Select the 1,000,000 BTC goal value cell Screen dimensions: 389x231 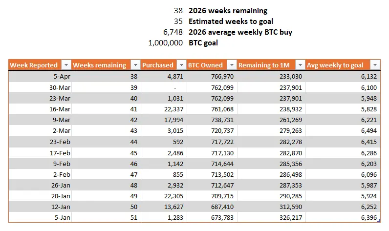click(165, 43)
